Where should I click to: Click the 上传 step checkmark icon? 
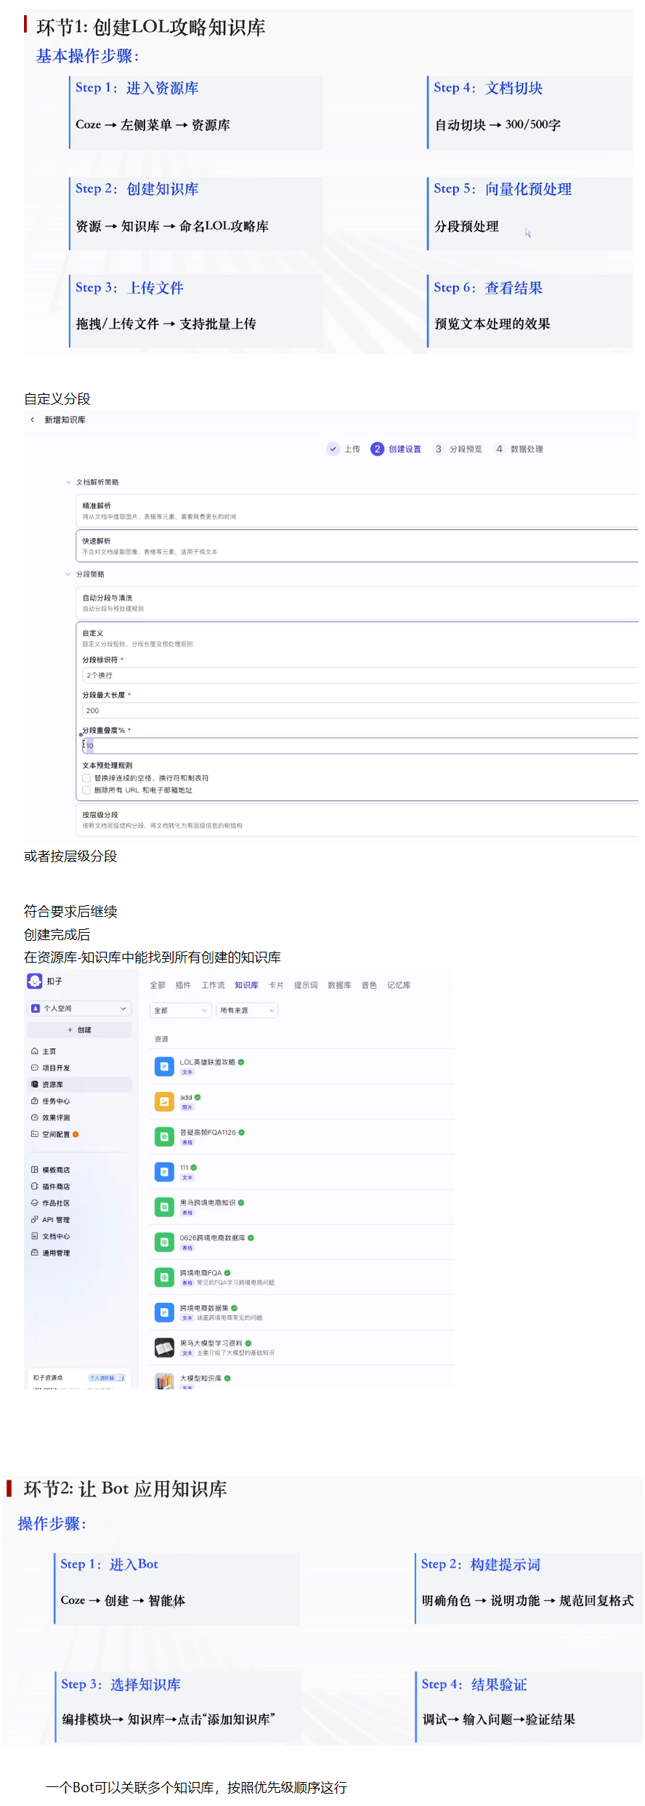click(333, 449)
